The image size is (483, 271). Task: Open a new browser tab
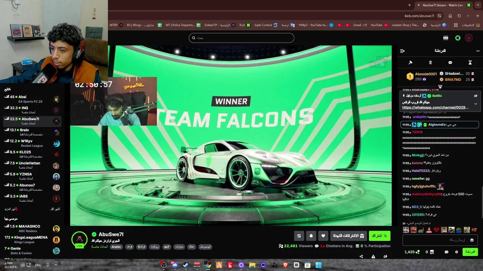409,5
